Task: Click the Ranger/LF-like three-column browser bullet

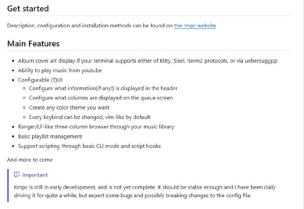Action: tap(96, 127)
